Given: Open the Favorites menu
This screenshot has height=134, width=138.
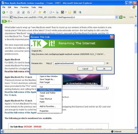Looking at the screenshot, I should [24, 7].
